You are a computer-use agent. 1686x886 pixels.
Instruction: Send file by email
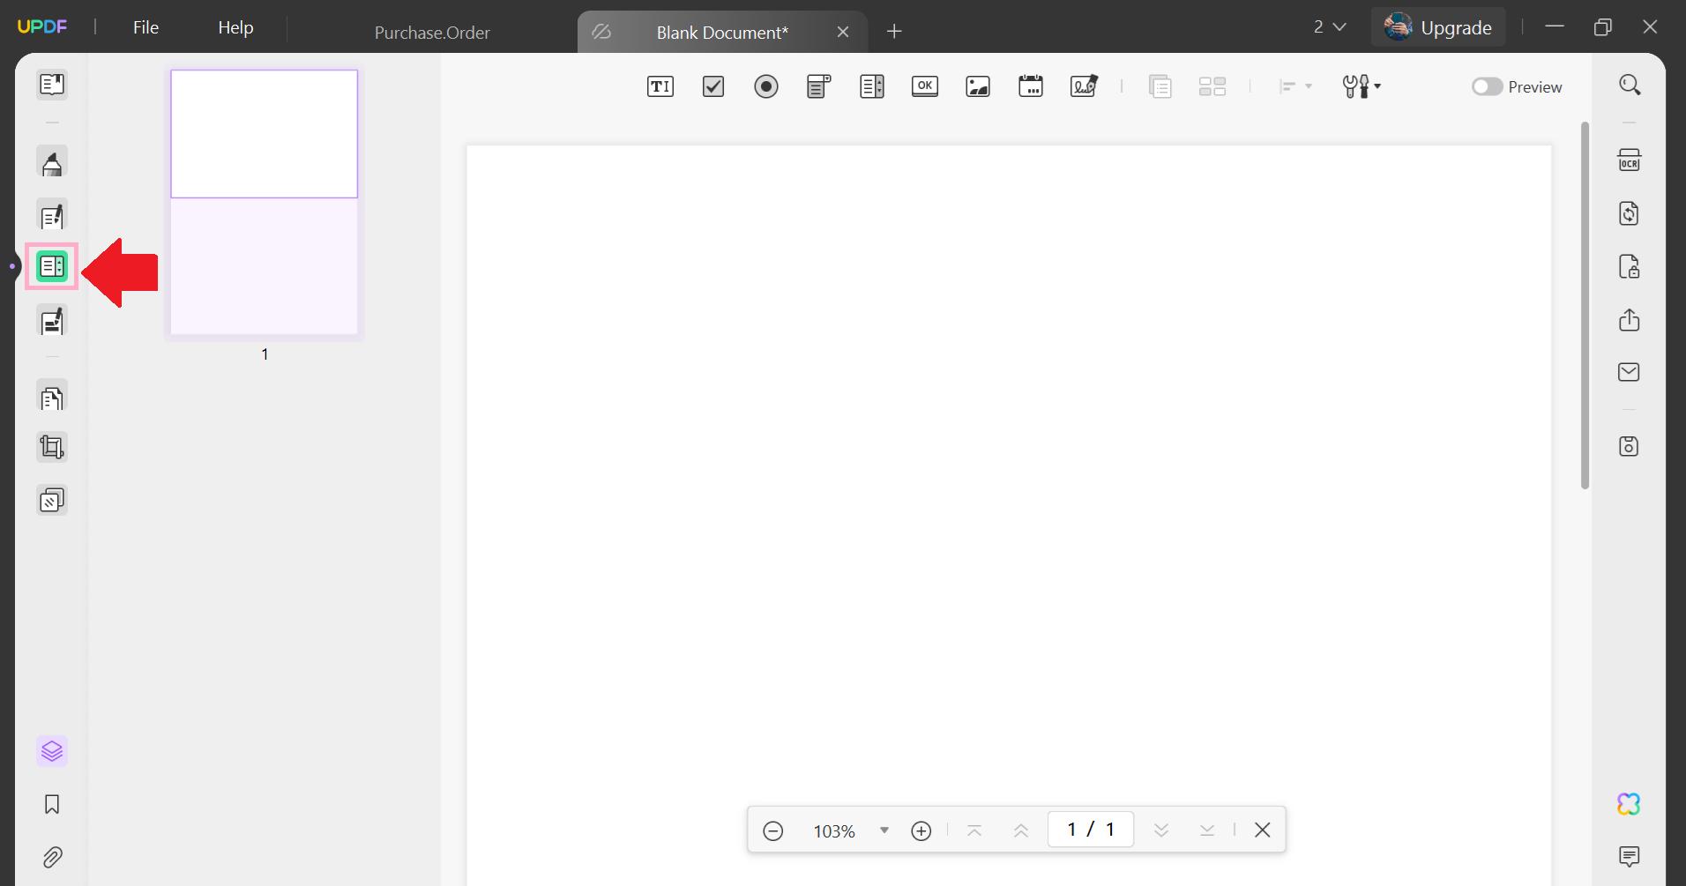[1630, 372]
